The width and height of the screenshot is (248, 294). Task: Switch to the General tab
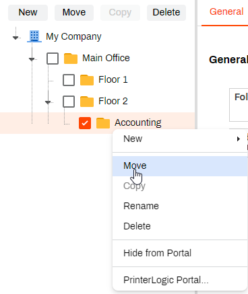pyautogui.click(x=226, y=11)
